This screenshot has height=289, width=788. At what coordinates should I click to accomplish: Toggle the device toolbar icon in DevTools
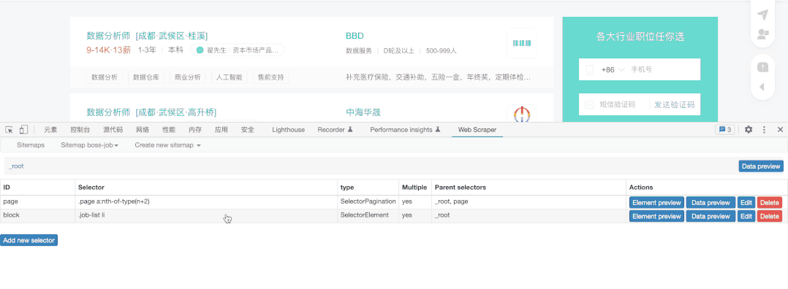(x=23, y=129)
